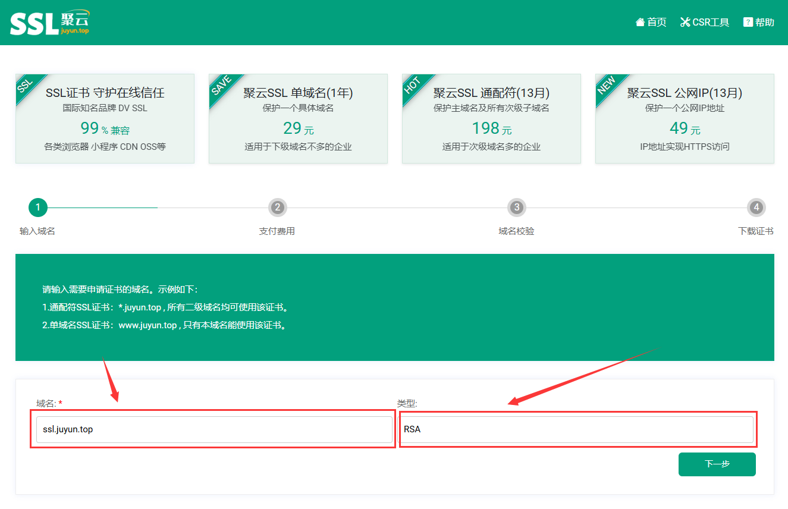Image resolution: width=788 pixels, height=509 pixels.
Task: Click the 单域名SSL证书 www.juyun.top example line
Action: [x=165, y=325]
